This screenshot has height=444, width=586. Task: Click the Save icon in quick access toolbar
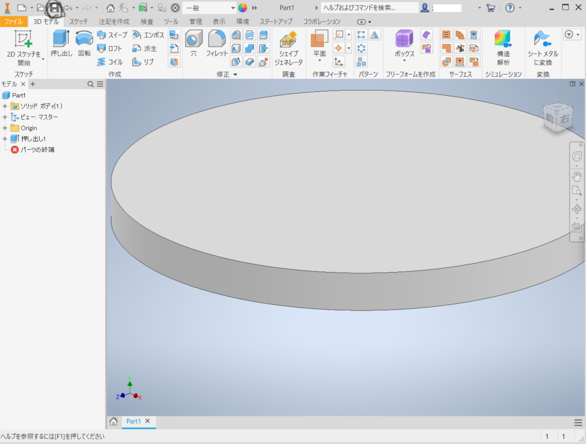tap(54, 8)
